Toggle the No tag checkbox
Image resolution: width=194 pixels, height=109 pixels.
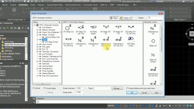[x=47, y=92]
